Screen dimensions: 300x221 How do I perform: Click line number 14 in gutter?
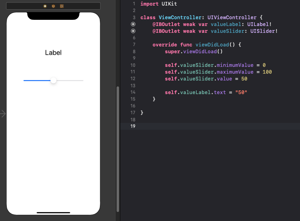pyautogui.click(x=133, y=92)
